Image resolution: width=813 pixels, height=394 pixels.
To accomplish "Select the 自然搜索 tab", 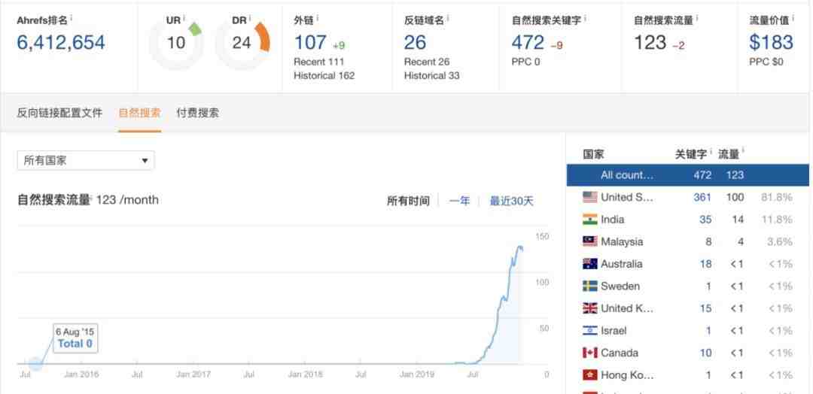I will pos(139,113).
